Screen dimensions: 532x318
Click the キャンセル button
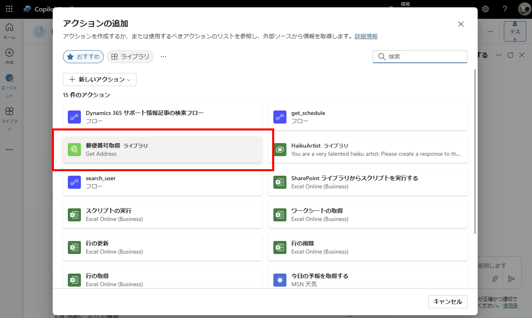[447, 302]
